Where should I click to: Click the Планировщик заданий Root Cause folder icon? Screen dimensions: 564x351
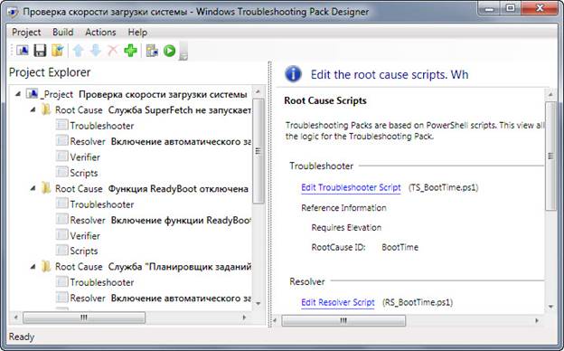[x=46, y=266]
